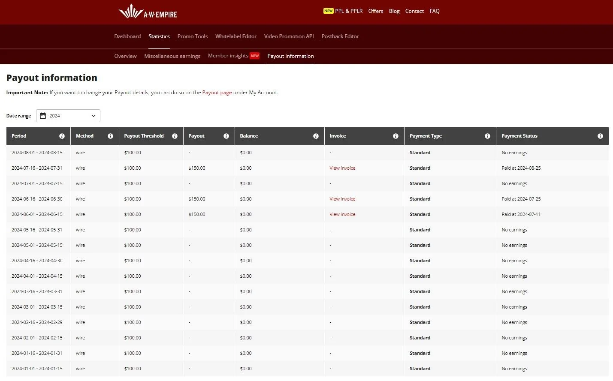Open the FAQ header link
613x381 pixels.
(x=435, y=11)
